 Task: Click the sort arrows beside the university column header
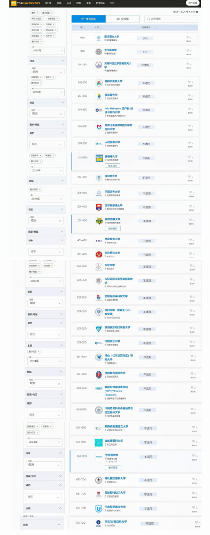pos(100,27)
